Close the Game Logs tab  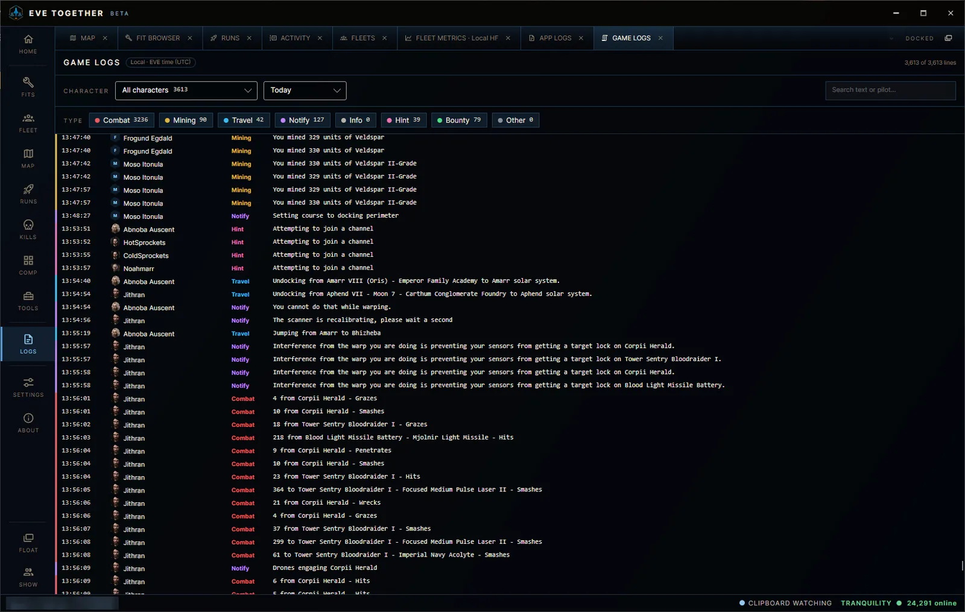660,38
